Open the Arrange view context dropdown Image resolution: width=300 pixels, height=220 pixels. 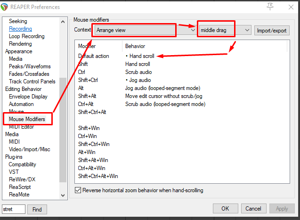[x=145, y=30]
